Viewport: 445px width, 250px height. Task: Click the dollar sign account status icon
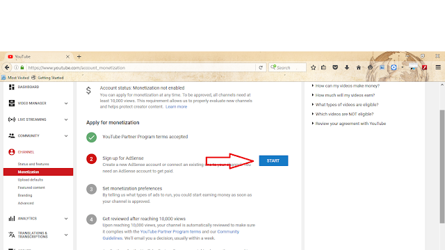(88, 90)
